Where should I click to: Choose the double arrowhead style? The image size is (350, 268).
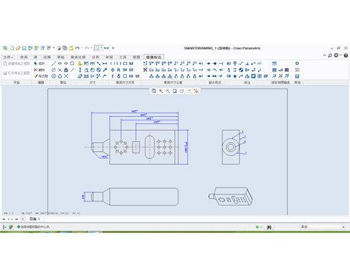pyautogui.click(x=215, y=76)
